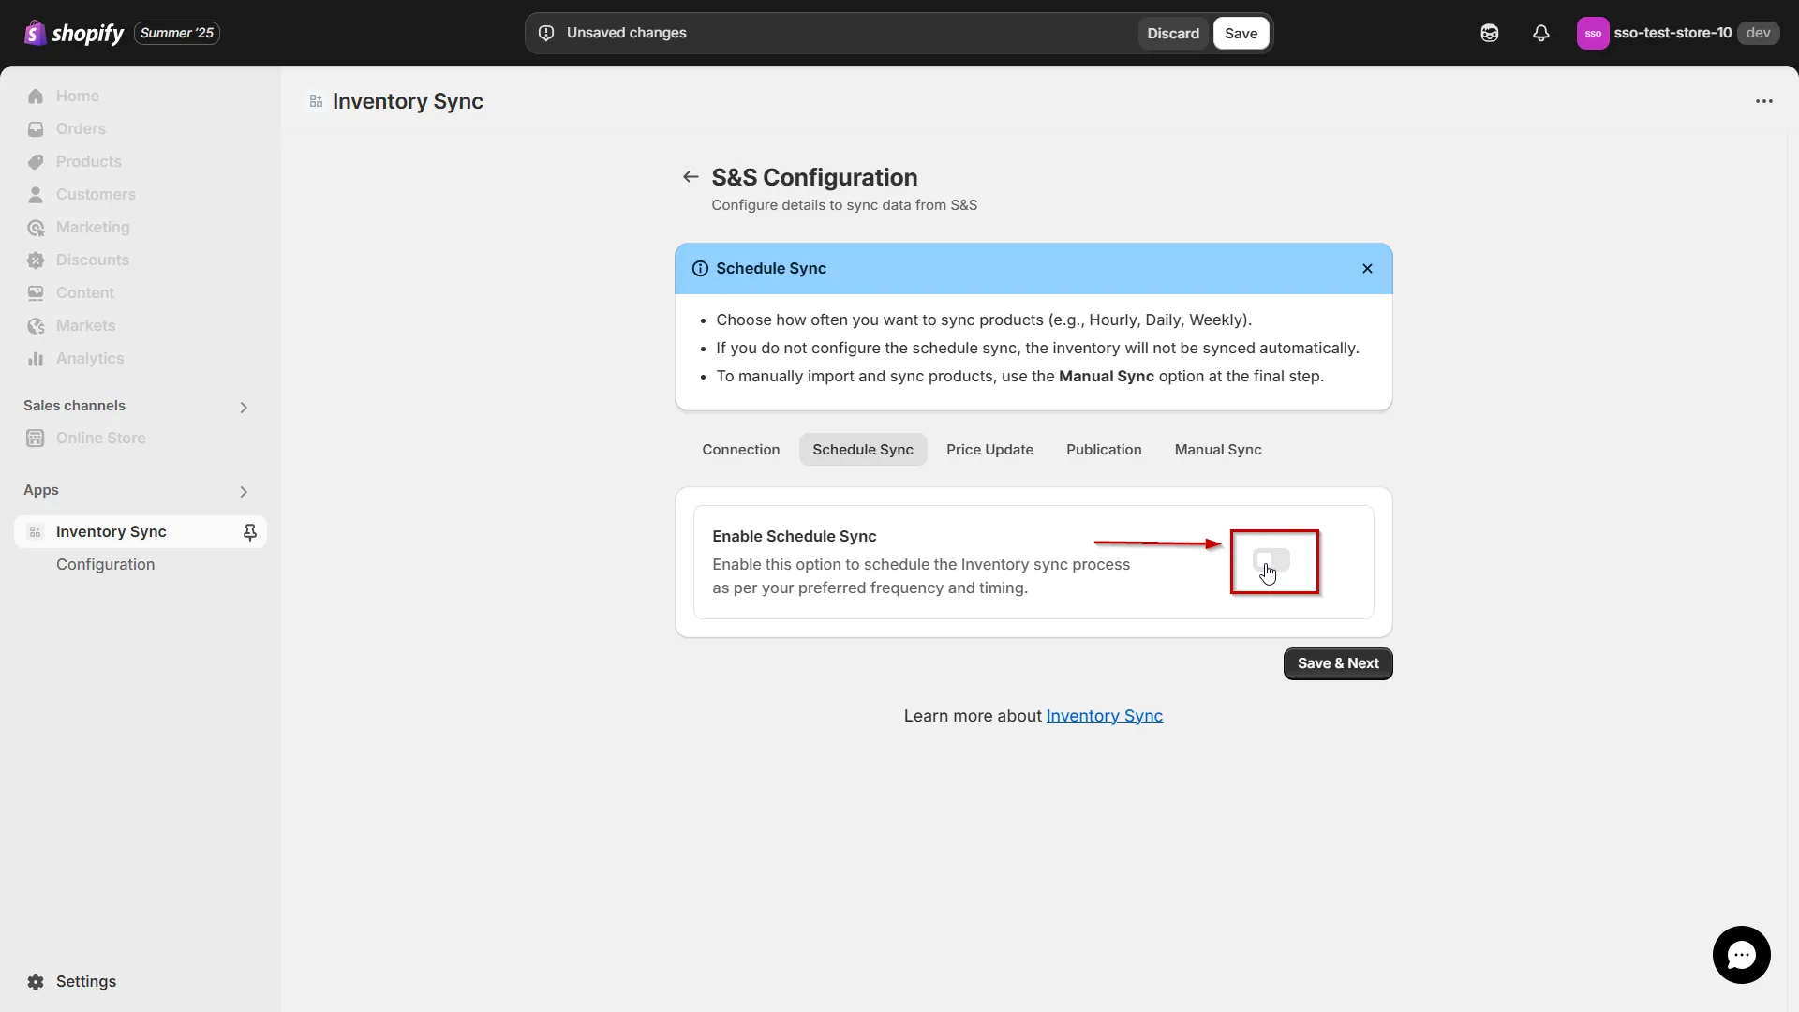
Task: Open the three-dot more actions menu
Action: (x=1764, y=101)
